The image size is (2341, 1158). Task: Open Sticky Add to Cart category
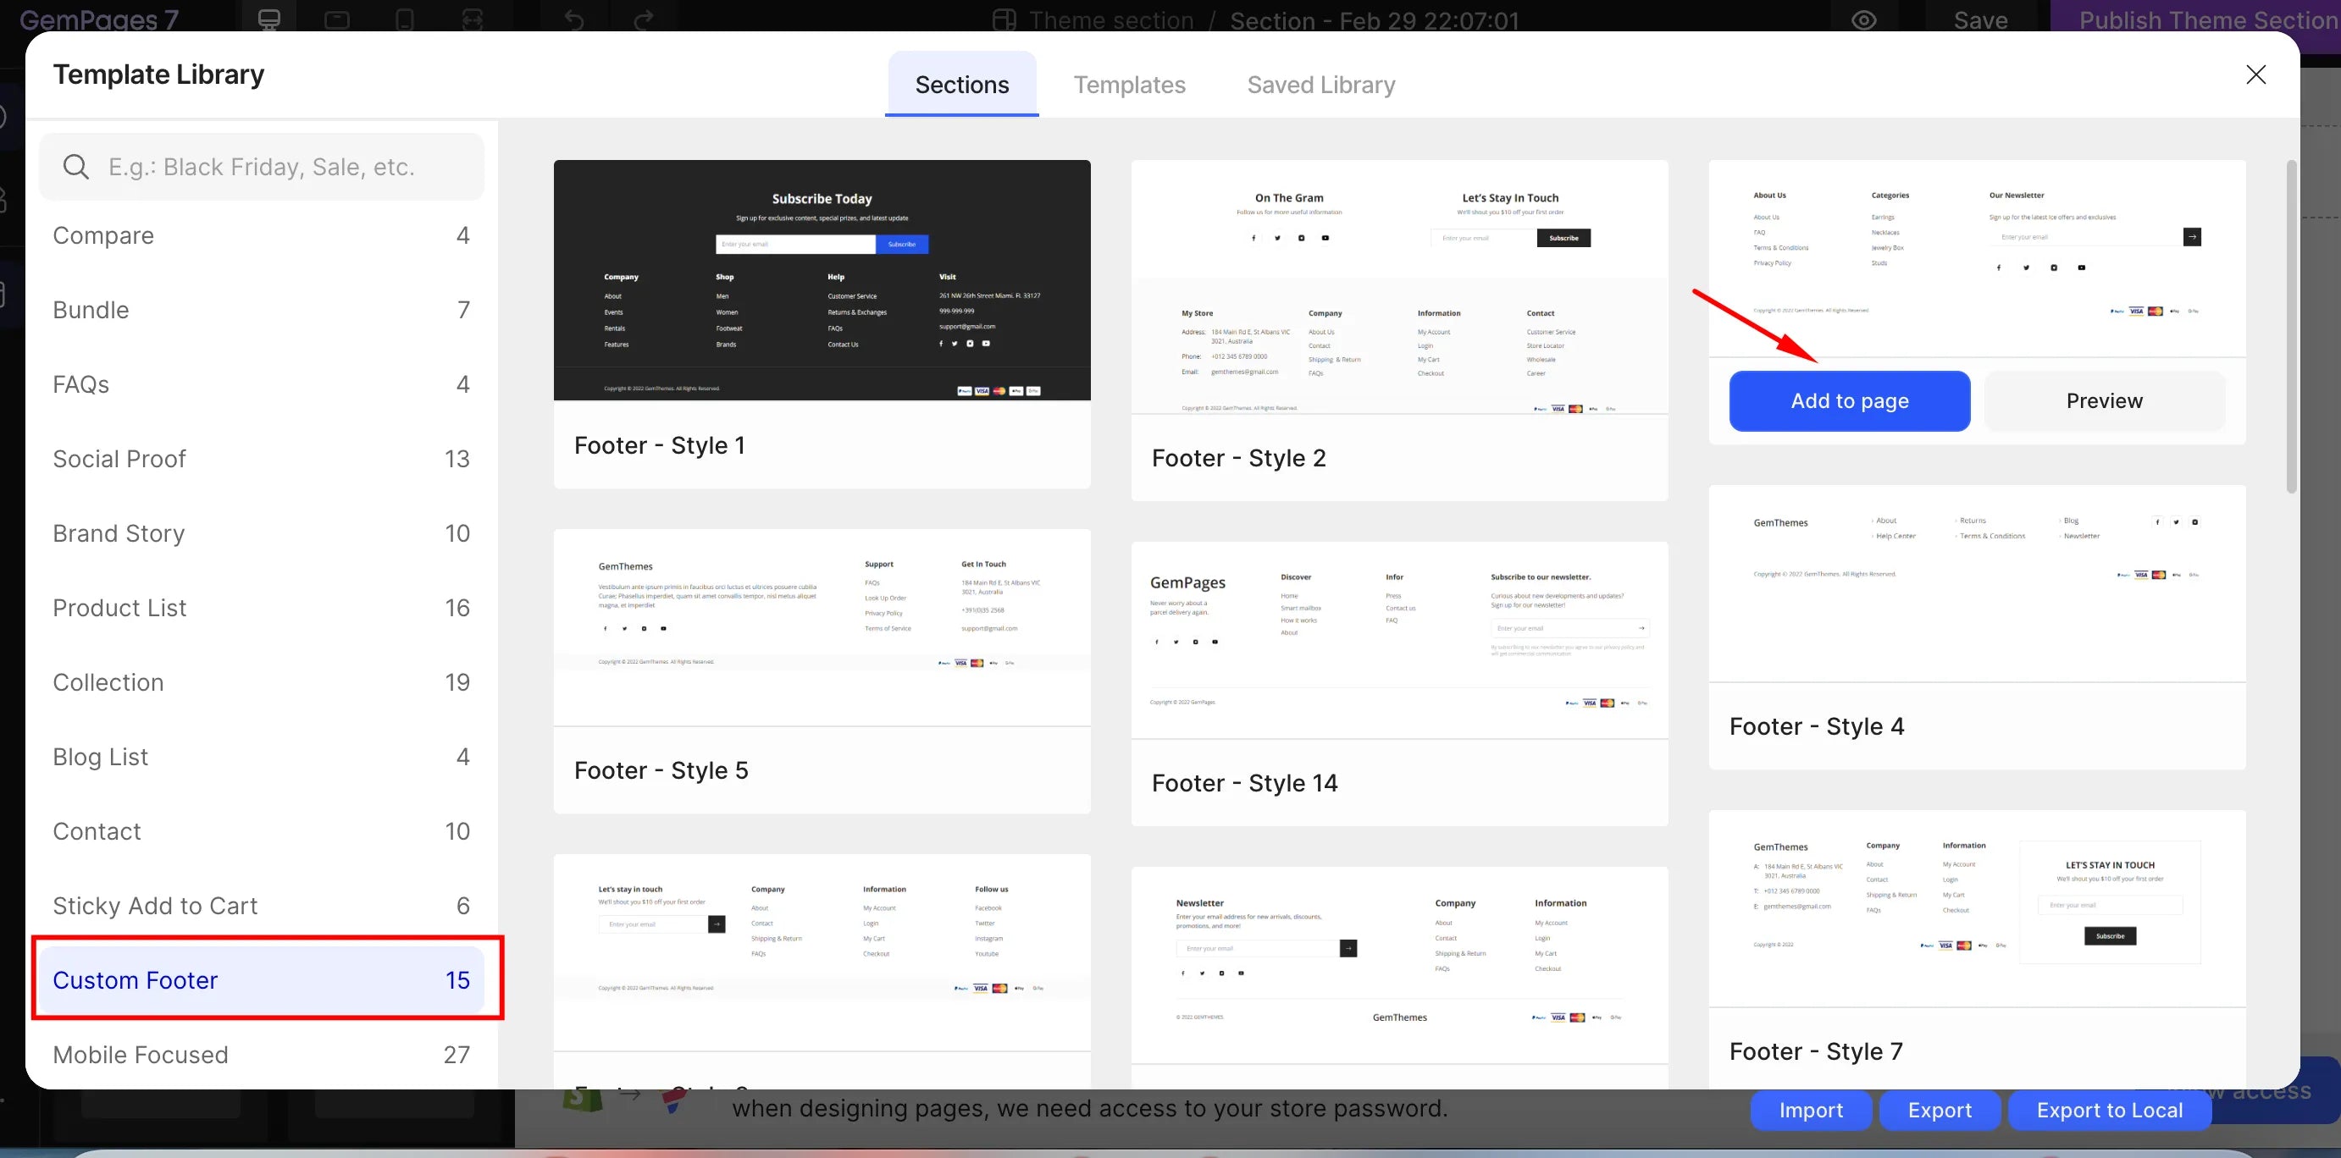[x=262, y=906]
